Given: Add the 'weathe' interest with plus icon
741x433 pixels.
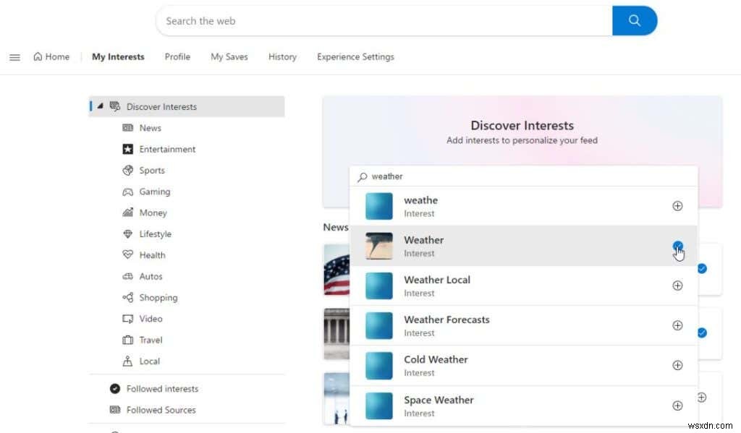Looking at the screenshot, I should point(677,206).
